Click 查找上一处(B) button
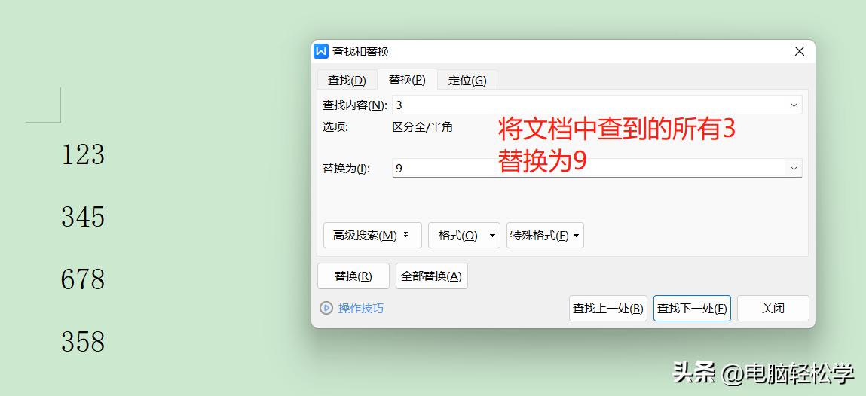Image resolution: width=866 pixels, height=396 pixels. (608, 309)
